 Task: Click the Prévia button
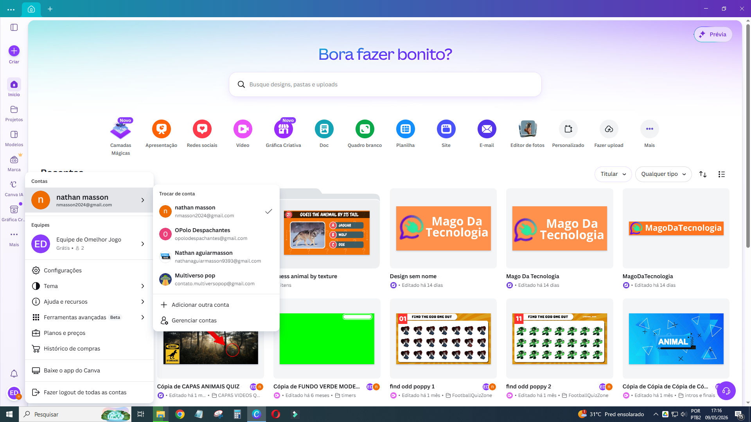[x=713, y=34]
